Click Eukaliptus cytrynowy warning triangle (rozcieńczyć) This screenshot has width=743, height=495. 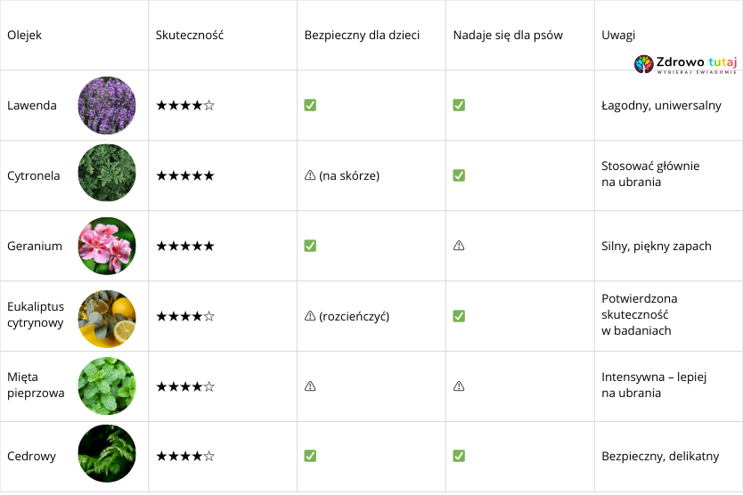coord(310,316)
